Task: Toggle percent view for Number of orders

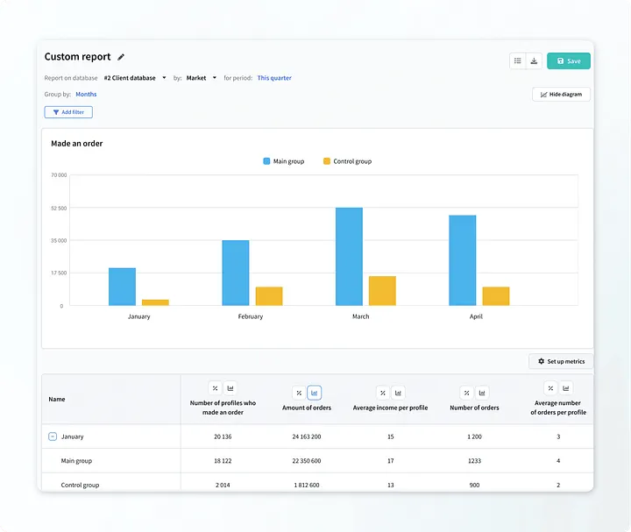Action: pos(466,393)
